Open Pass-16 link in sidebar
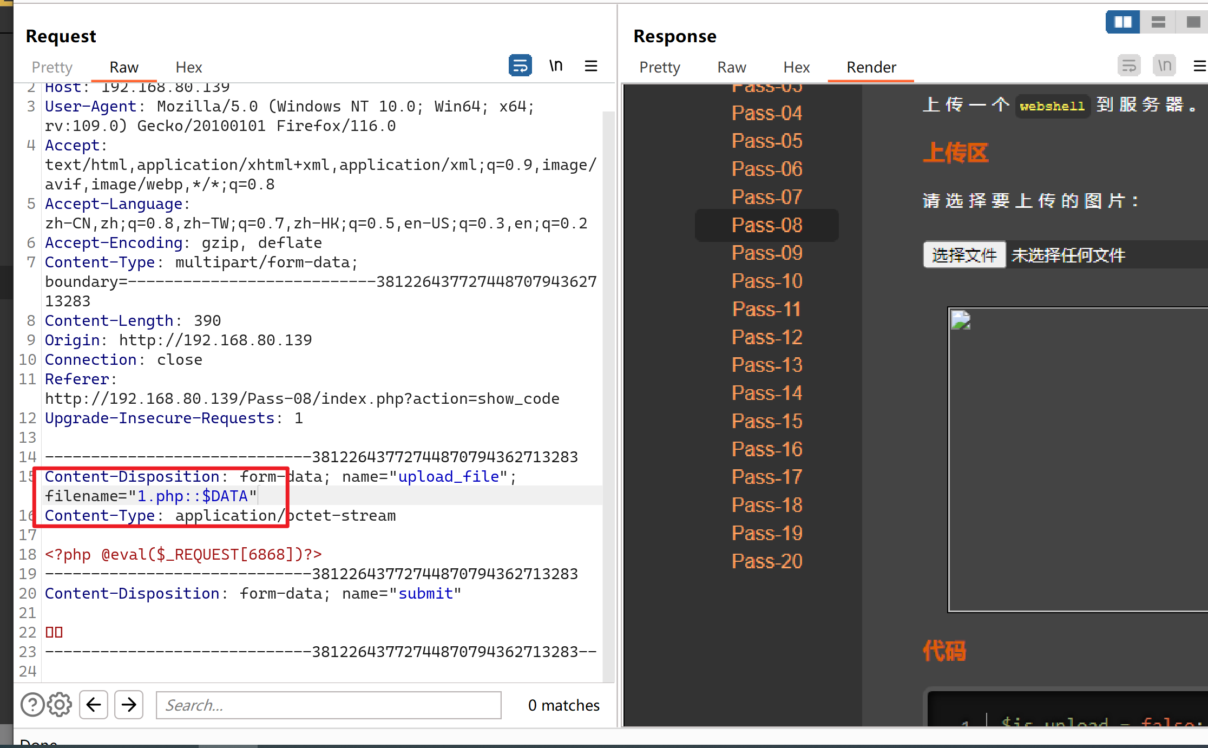Image resolution: width=1208 pixels, height=748 pixels. pyautogui.click(x=767, y=449)
